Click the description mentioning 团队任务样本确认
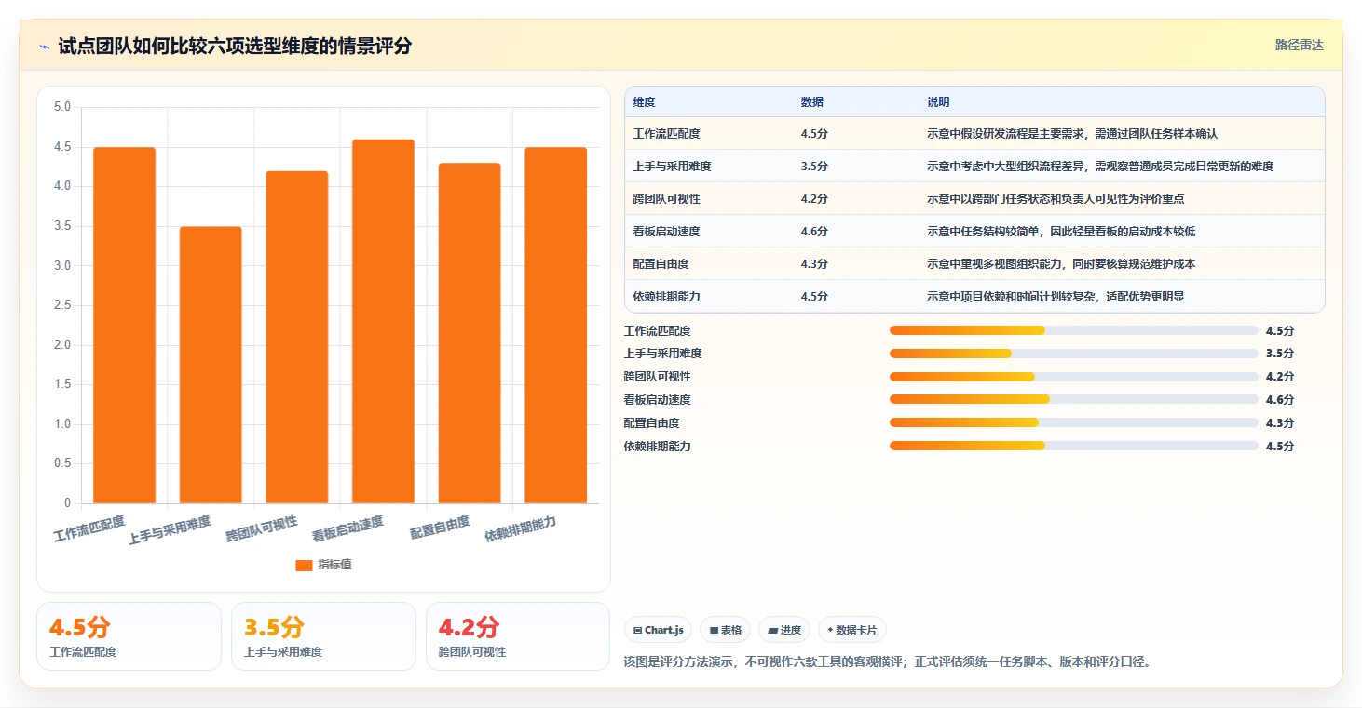 1072,134
